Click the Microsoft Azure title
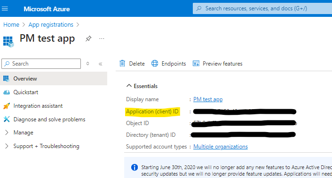332x178 pixels. point(47,9)
